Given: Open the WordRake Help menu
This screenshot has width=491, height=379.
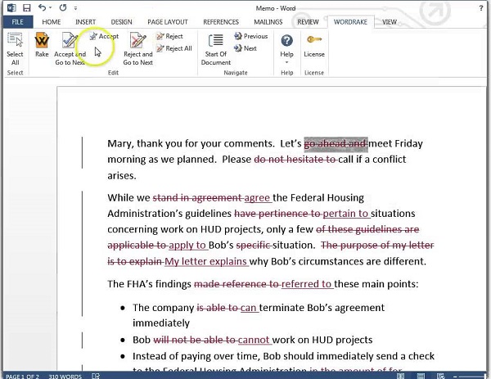Looking at the screenshot, I should (286, 48).
